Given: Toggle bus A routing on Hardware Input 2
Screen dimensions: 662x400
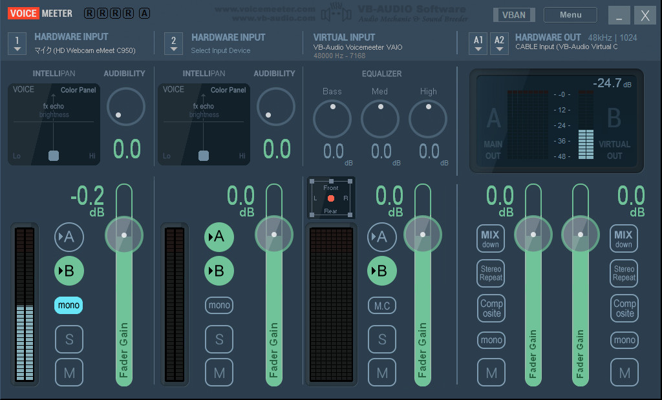Looking at the screenshot, I should [219, 237].
